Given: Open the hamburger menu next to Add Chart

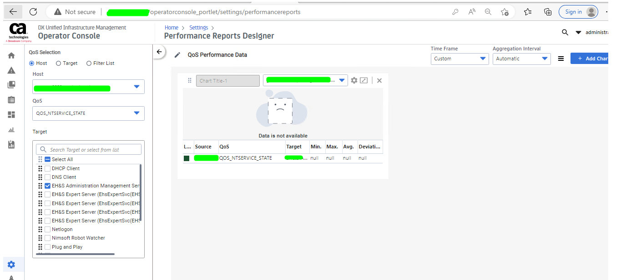Looking at the screenshot, I should [x=561, y=59].
